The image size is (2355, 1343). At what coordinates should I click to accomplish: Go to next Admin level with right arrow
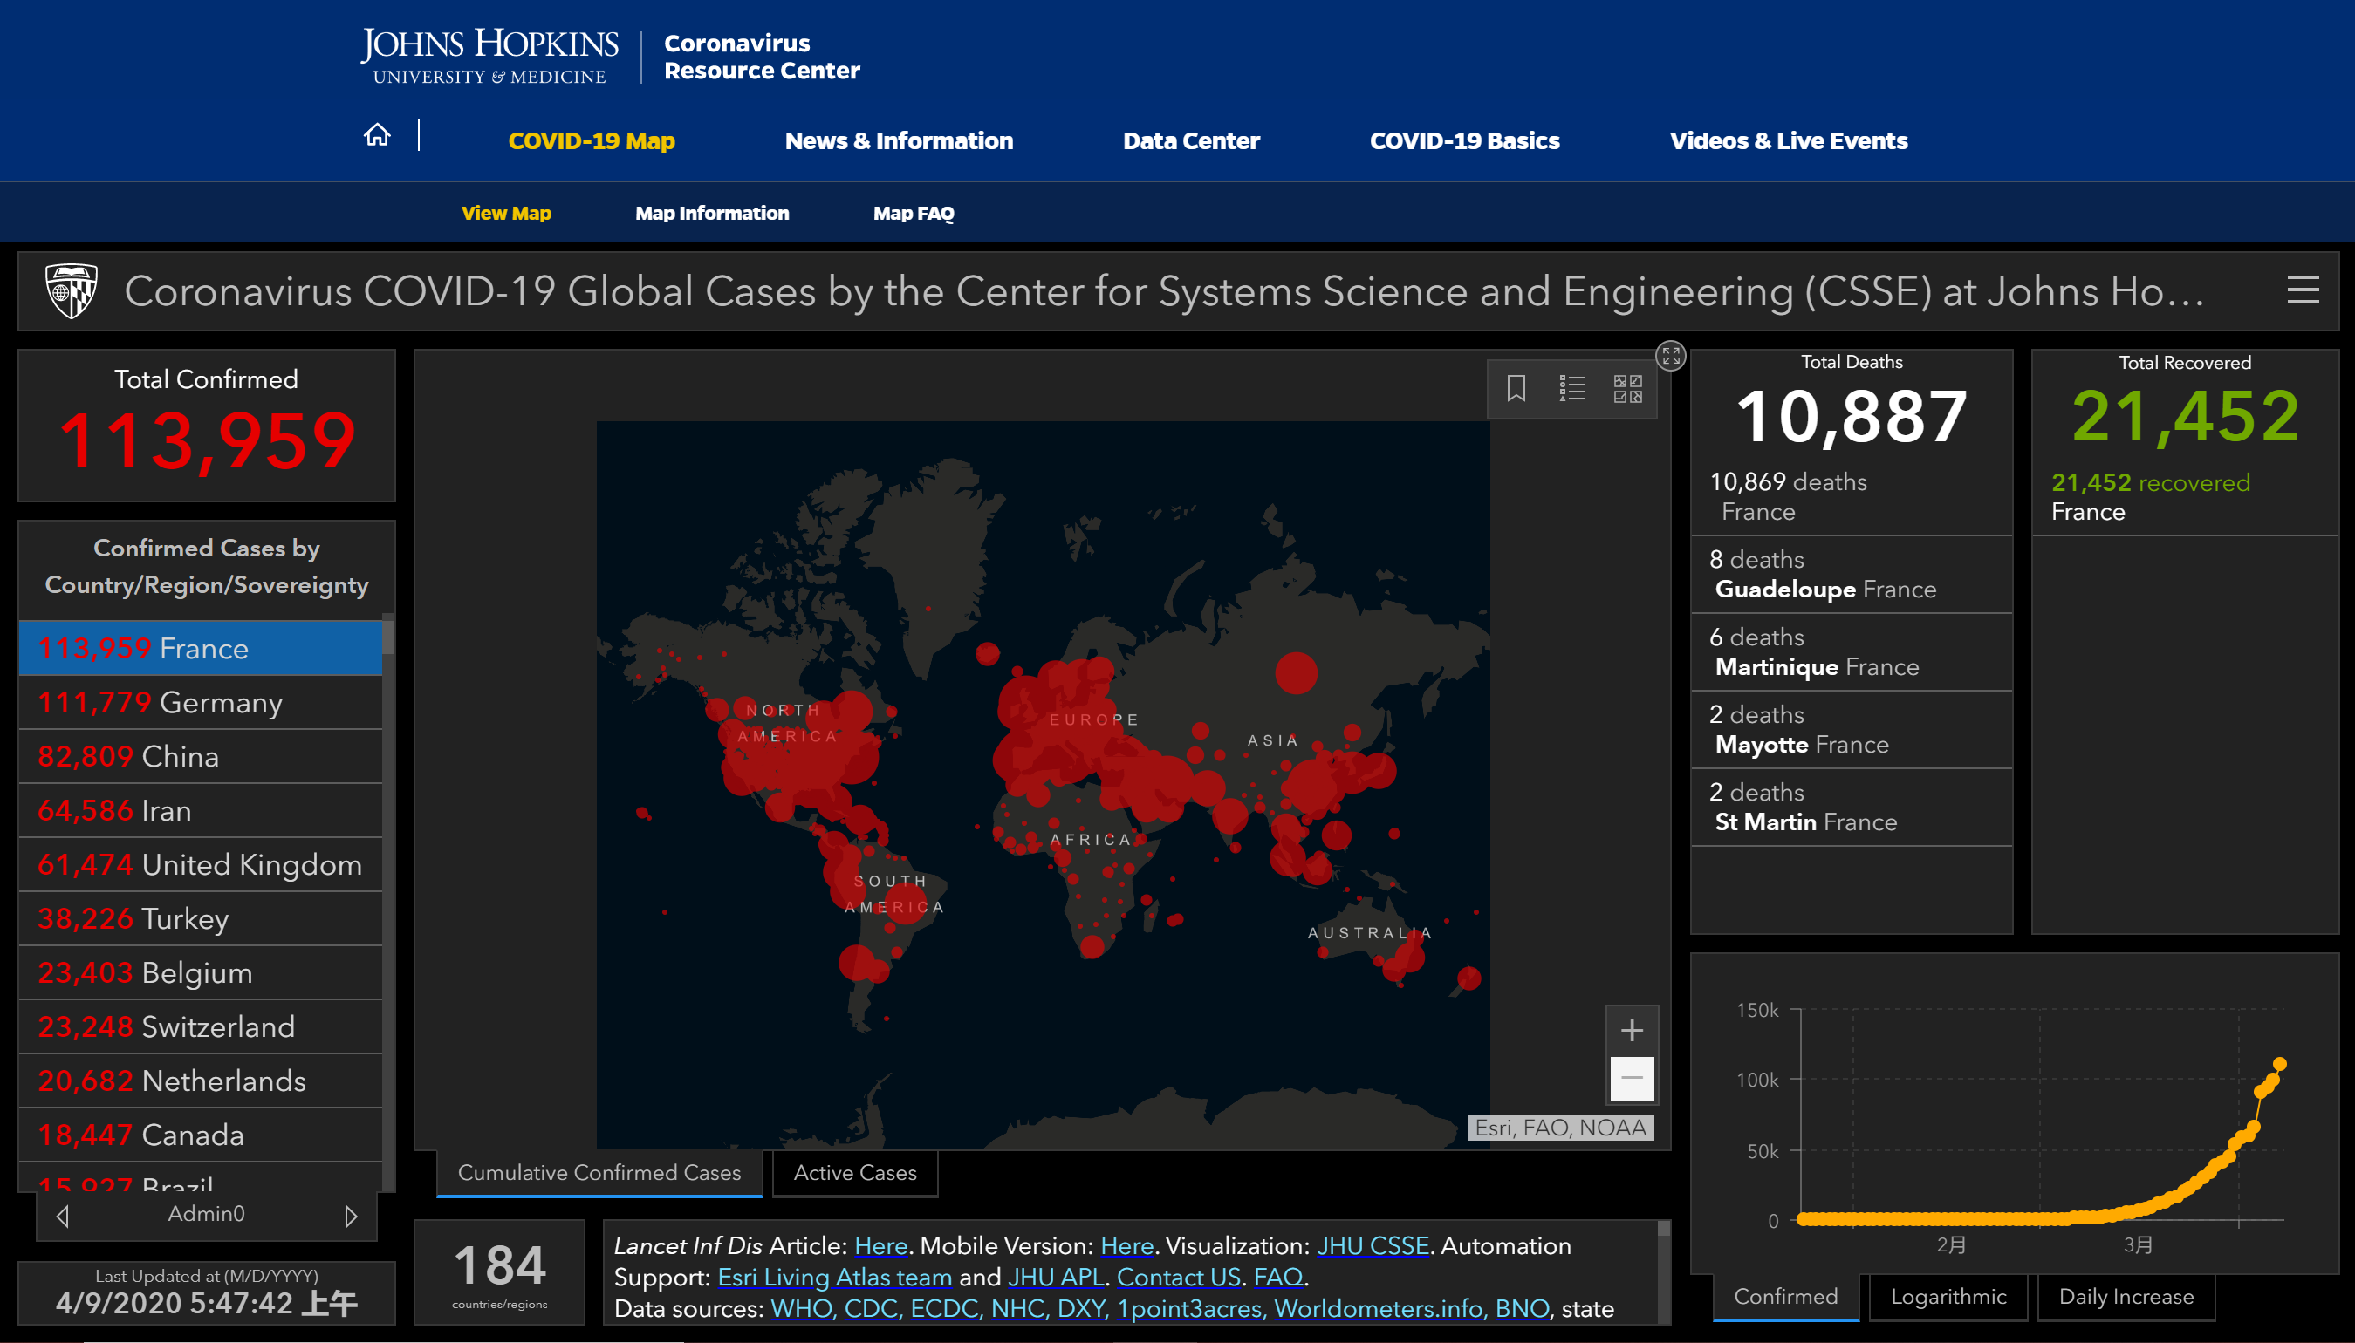pos(351,1216)
